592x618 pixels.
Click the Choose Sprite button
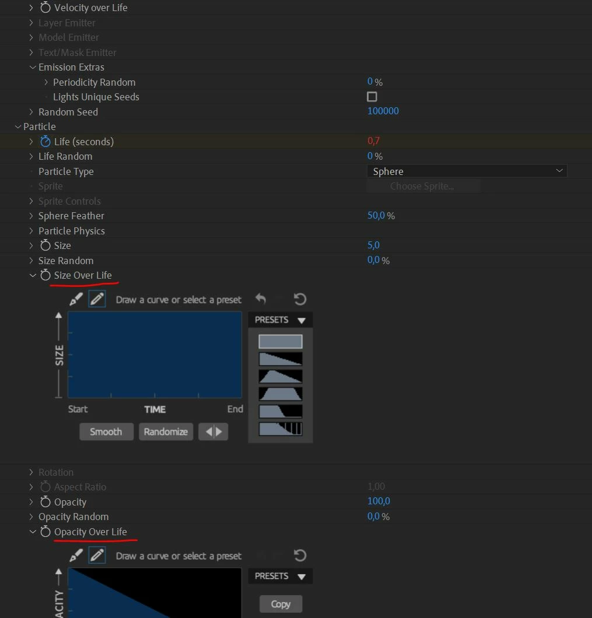423,186
